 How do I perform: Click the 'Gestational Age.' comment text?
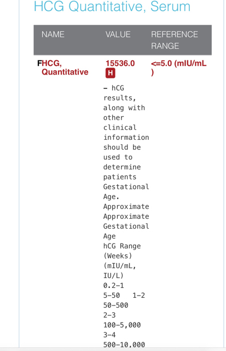pos(126,191)
